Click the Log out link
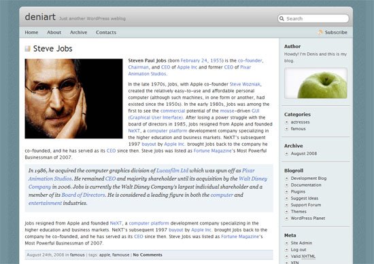 click(x=299, y=250)
